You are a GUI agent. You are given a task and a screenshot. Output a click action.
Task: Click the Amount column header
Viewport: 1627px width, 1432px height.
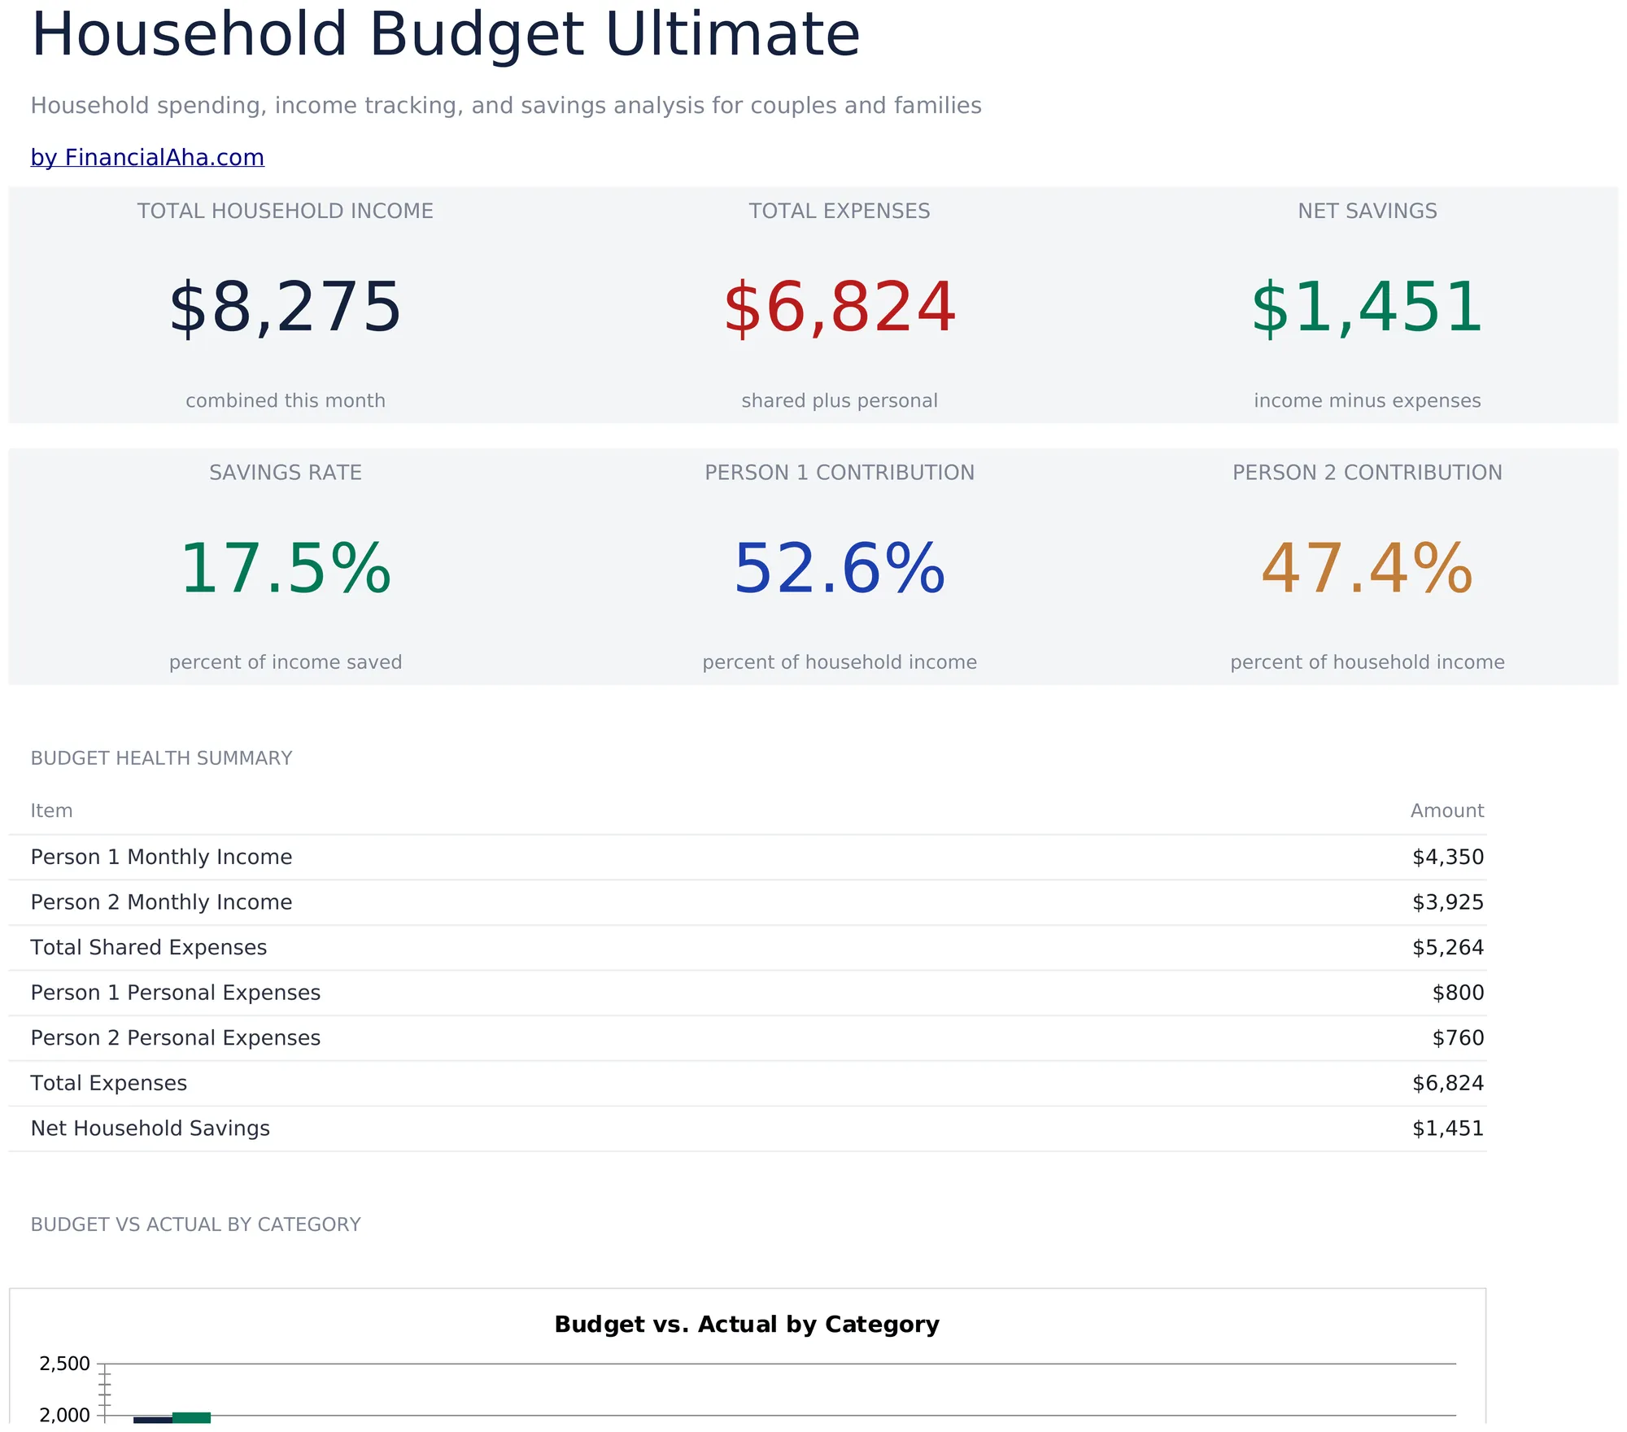1447,811
